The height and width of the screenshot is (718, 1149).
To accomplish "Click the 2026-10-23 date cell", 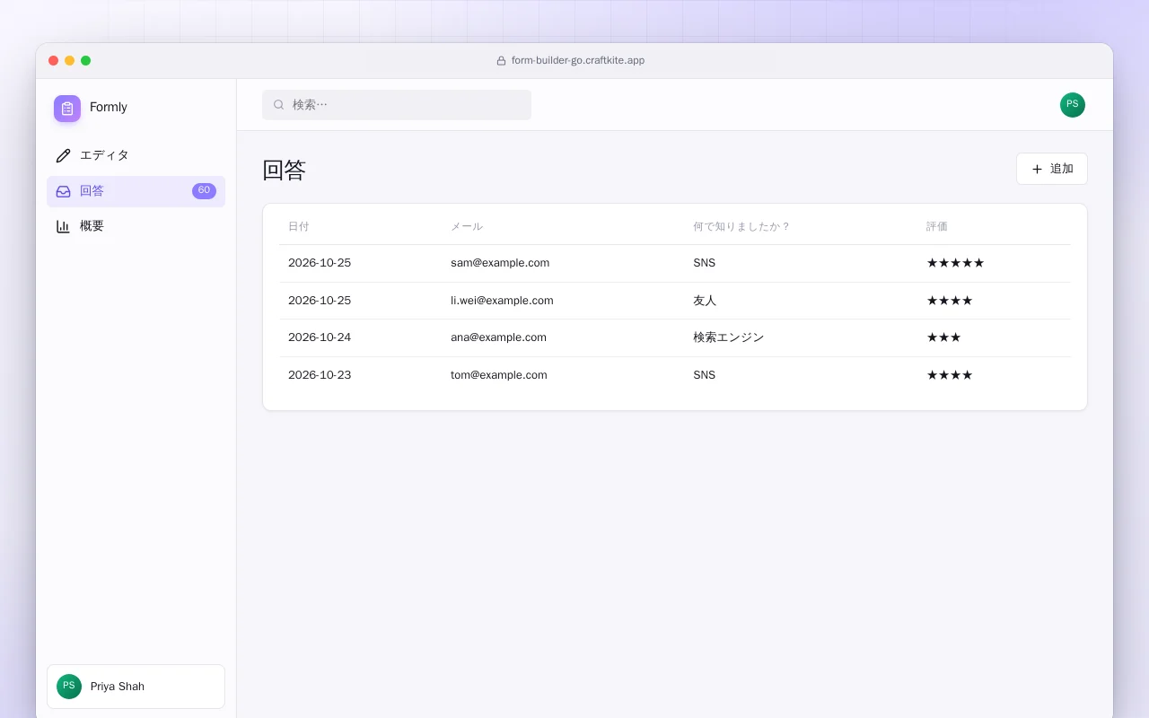I will 320,375.
